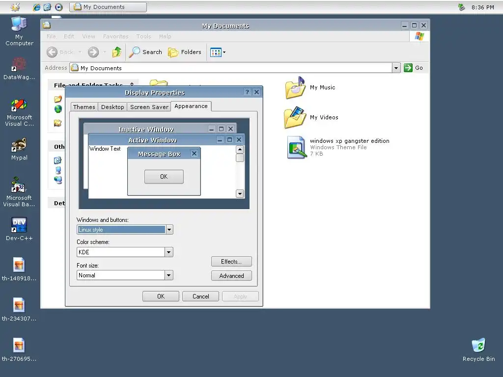The width and height of the screenshot is (503, 377).
Task: Switch to the Themes tab
Action: tap(84, 107)
